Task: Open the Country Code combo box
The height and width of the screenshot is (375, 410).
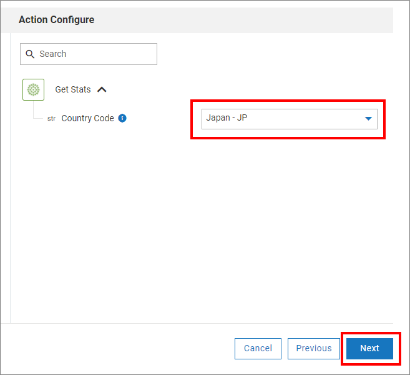Action: pos(281,119)
